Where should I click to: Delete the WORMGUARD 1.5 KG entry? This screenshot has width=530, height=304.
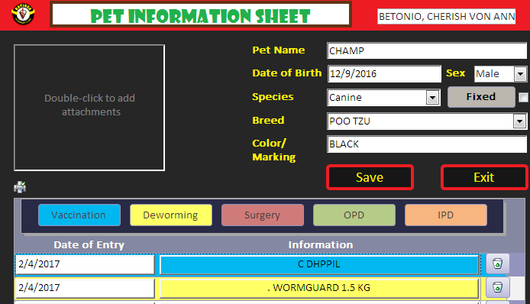click(497, 287)
